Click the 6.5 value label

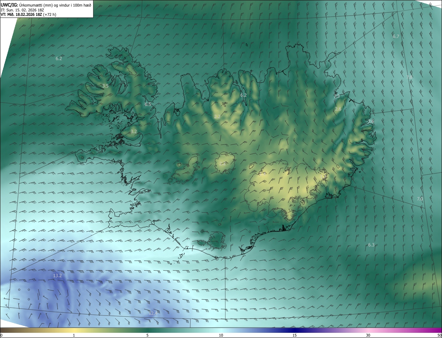[148, 104]
